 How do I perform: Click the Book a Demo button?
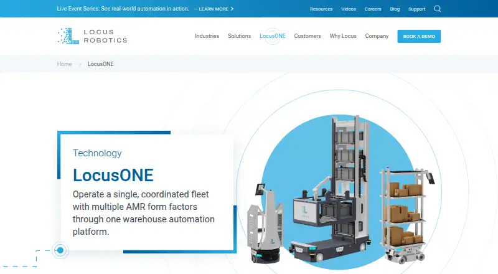[419, 36]
